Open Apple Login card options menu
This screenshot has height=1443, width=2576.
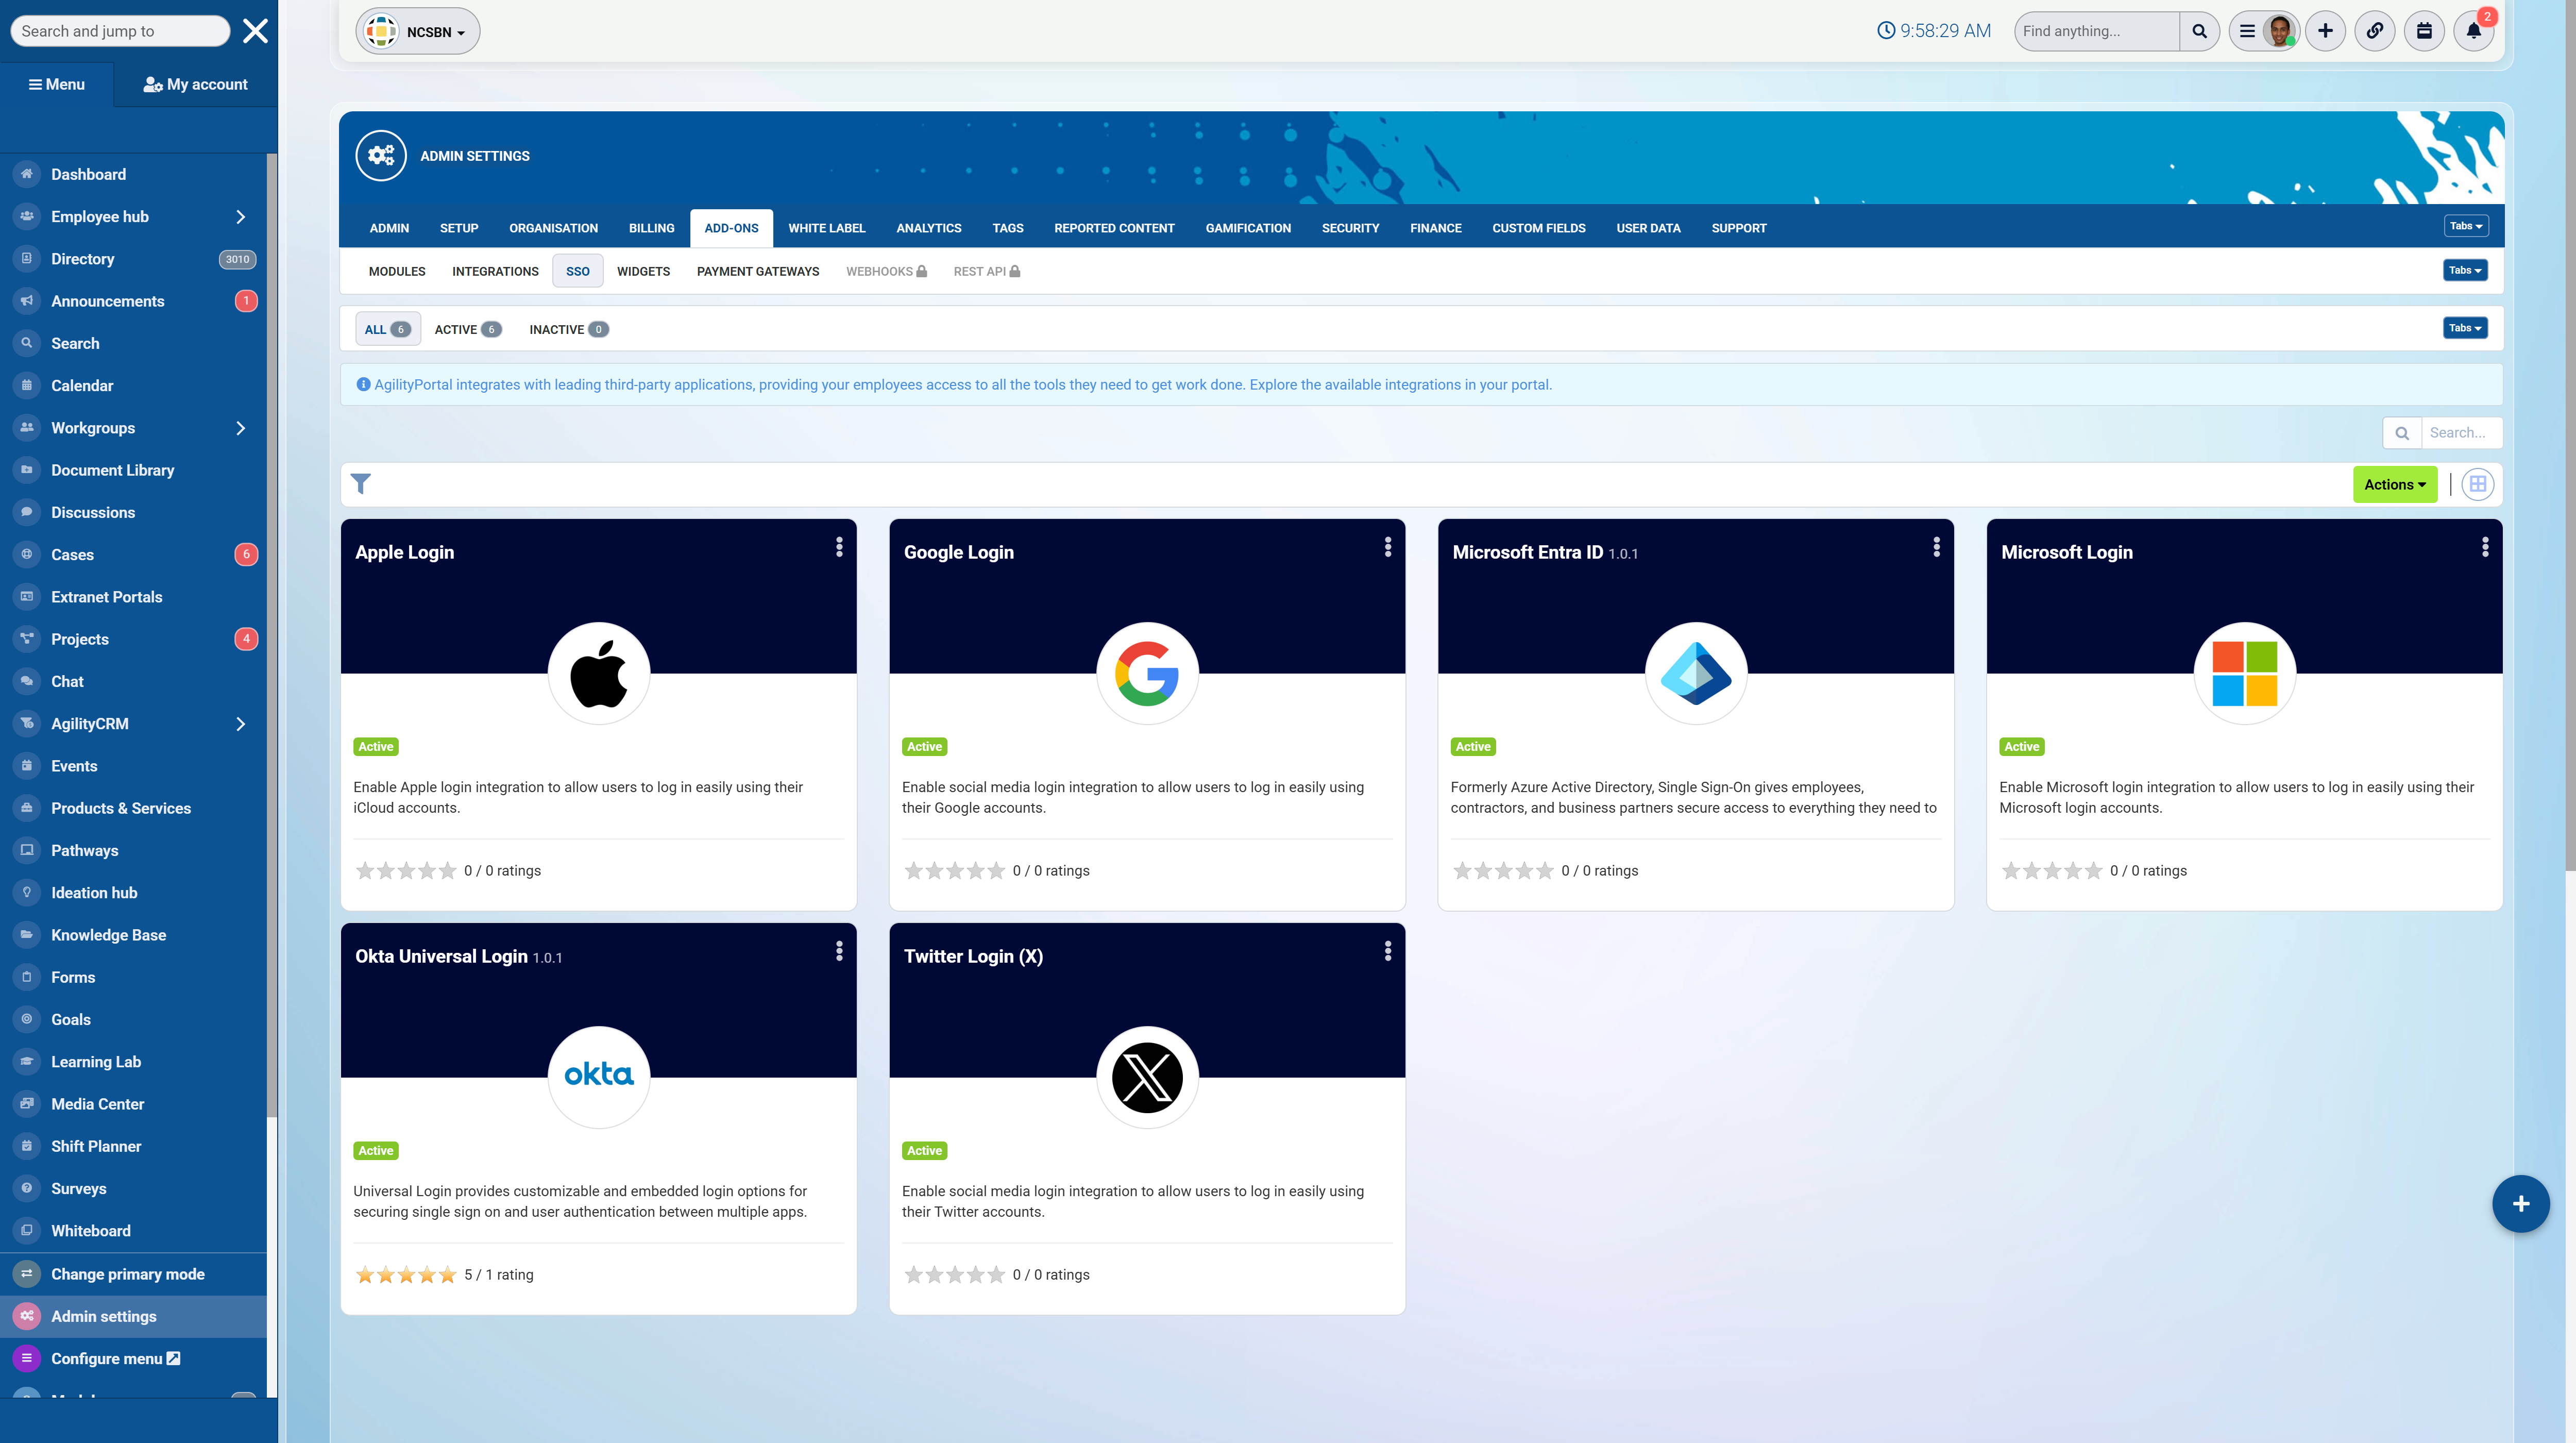[839, 547]
